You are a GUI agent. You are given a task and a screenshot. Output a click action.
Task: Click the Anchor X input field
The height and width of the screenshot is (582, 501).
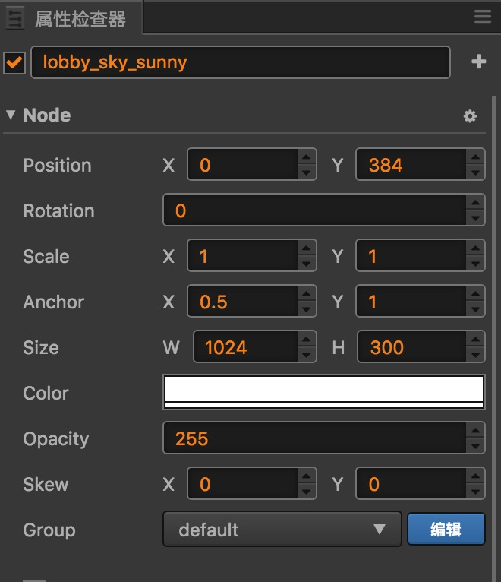click(x=242, y=302)
